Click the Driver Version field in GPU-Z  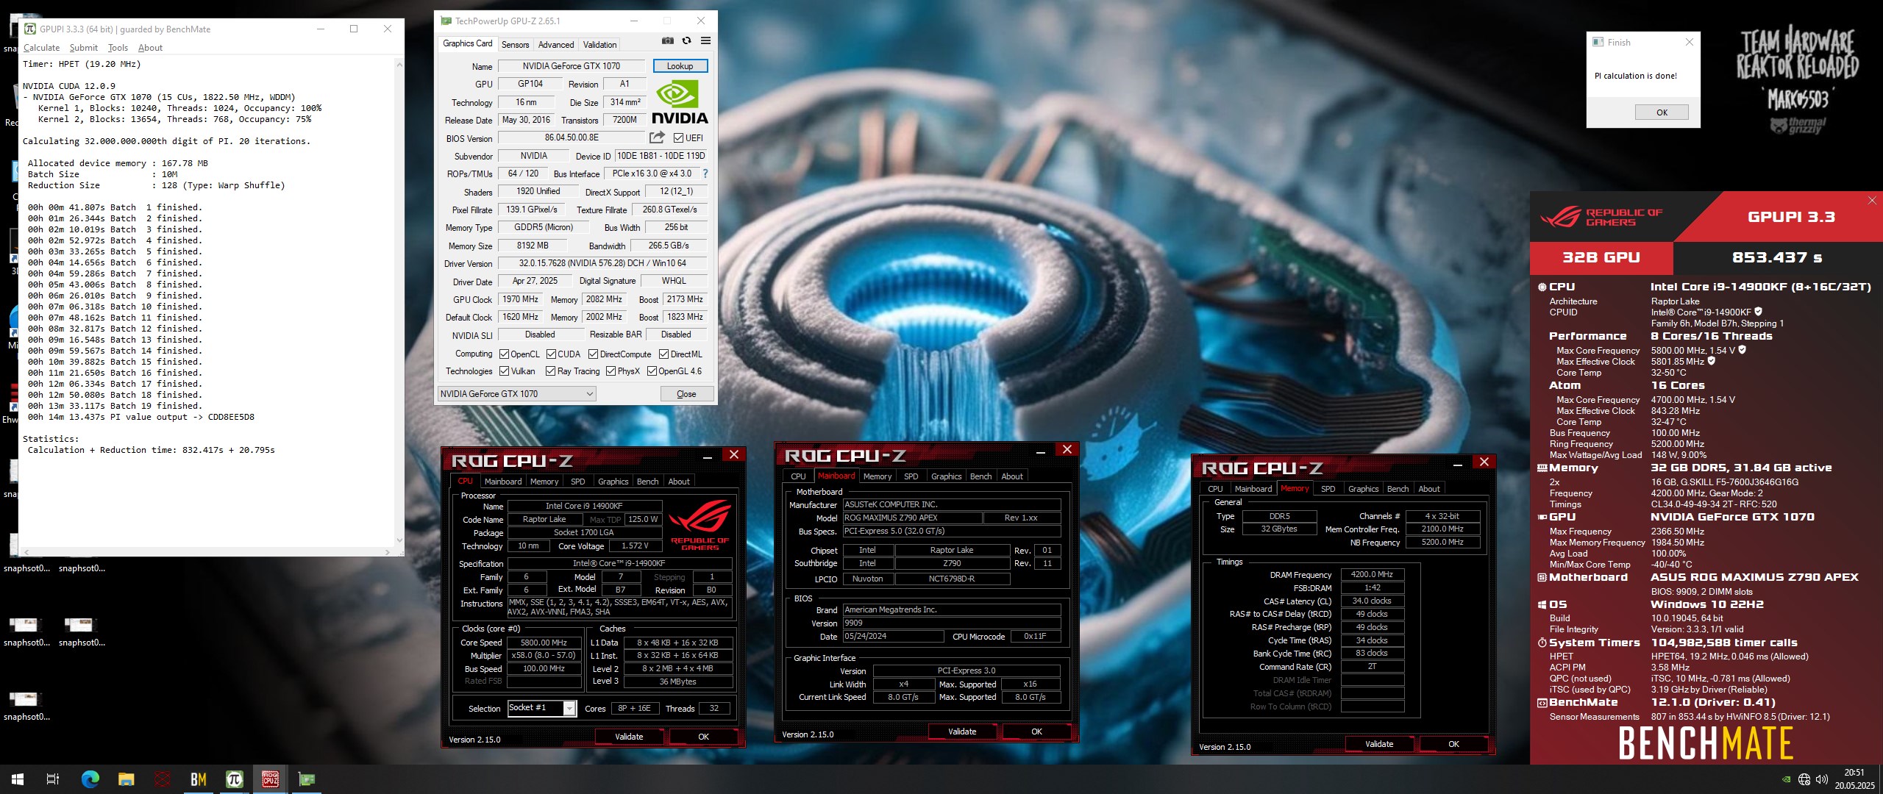(602, 263)
